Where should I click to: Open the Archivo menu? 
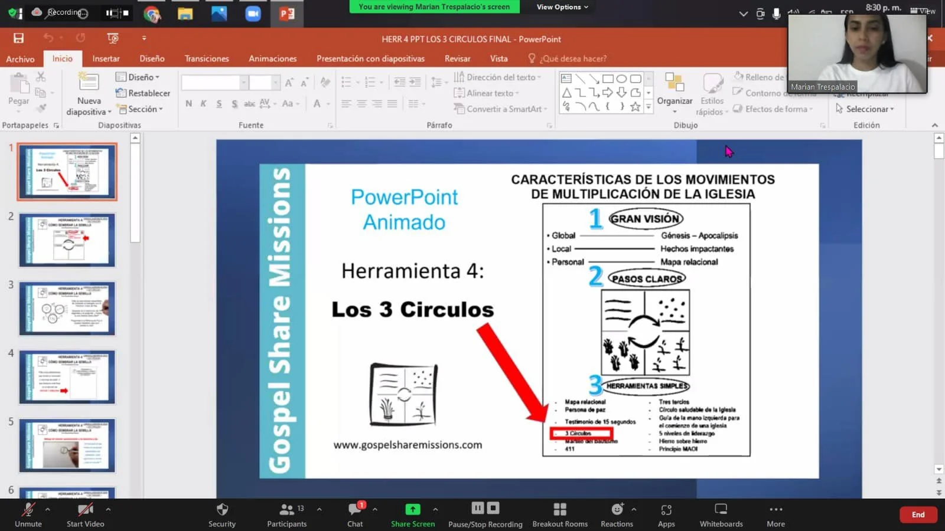coord(20,59)
